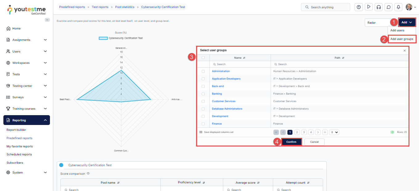Toggle the Cybersecurity Certification Test legend swatch
The image size is (419, 191).
pyautogui.click(x=103, y=38)
